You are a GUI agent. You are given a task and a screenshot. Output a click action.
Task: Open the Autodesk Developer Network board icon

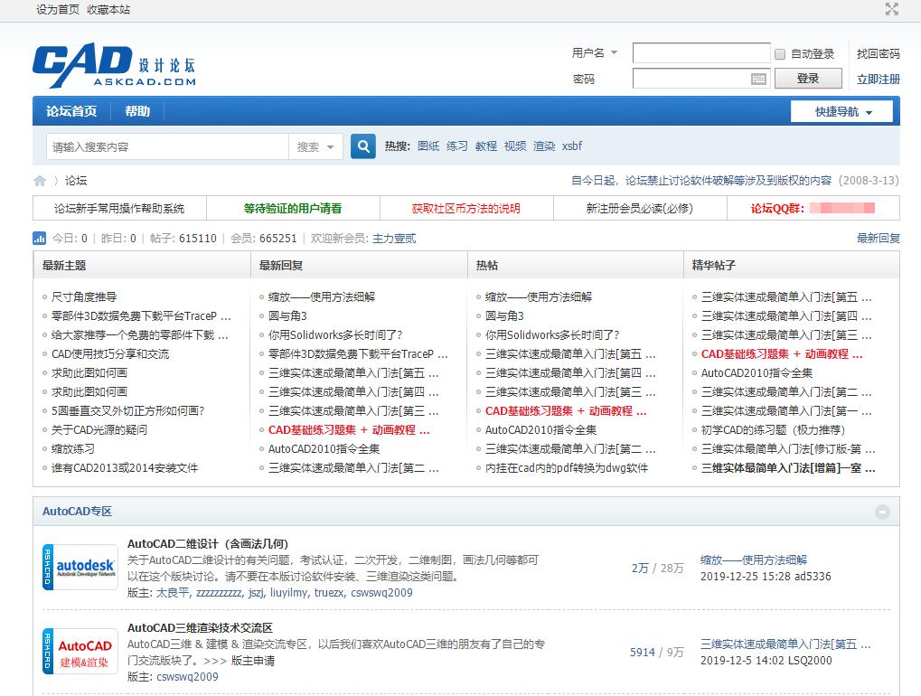tap(79, 567)
